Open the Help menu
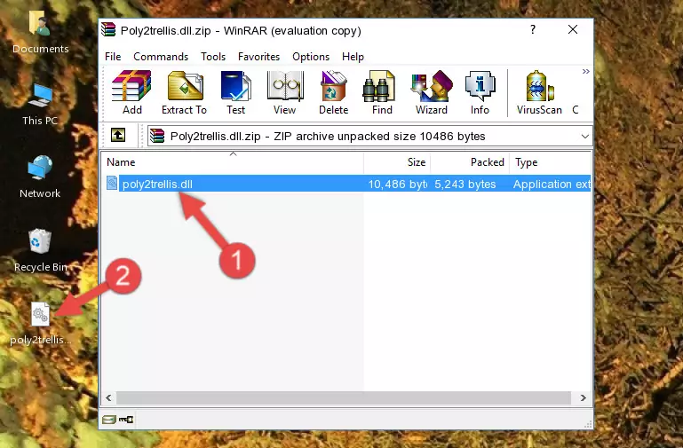 click(x=353, y=57)
